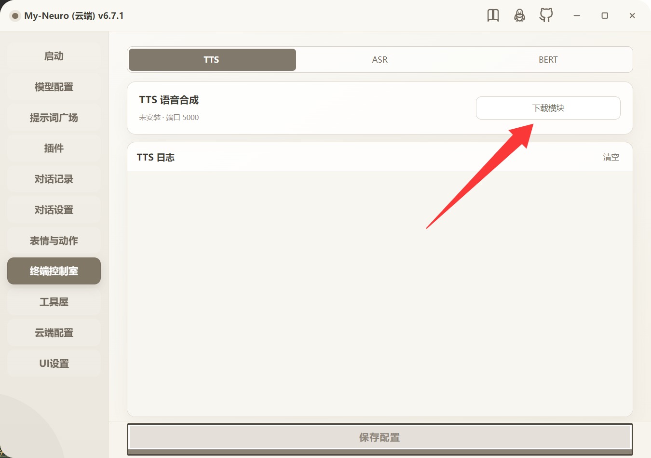Open 对话记录 sidebar page

(x=54, y=179)
